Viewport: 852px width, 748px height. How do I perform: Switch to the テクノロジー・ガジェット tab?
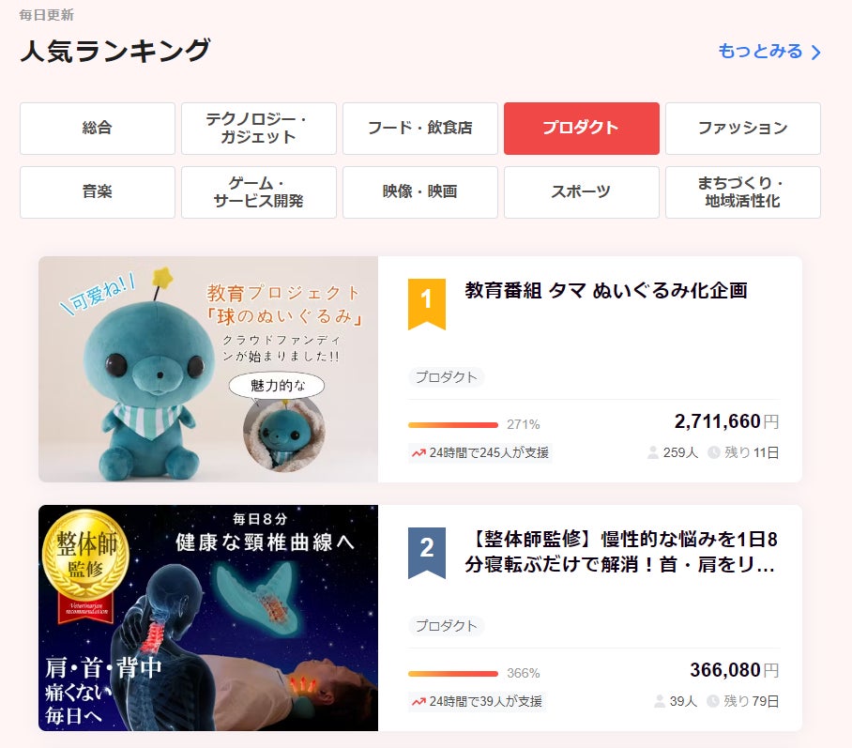[259, 129]
